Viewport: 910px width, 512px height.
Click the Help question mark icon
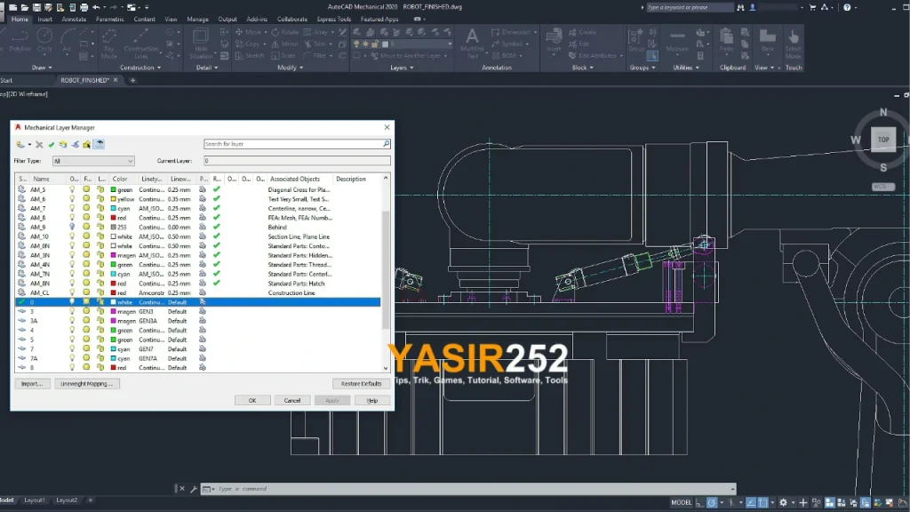coord(847,7)
